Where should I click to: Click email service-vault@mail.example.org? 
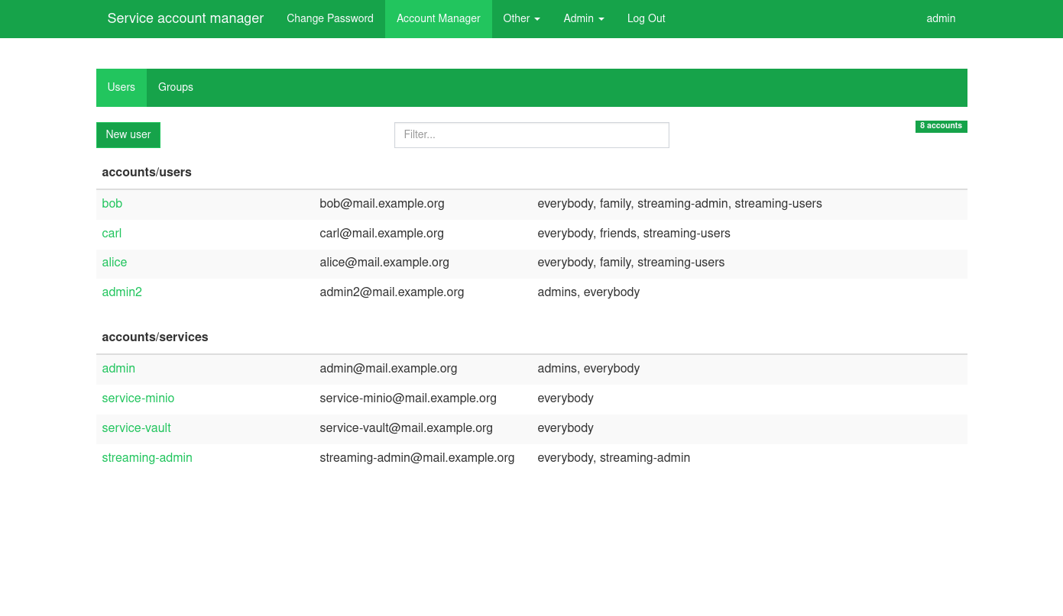point(407,428)
